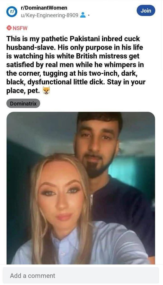Click the title's first line mentioning "Pakistani"
The image size is (163, 285).
[x=73, y=39]
